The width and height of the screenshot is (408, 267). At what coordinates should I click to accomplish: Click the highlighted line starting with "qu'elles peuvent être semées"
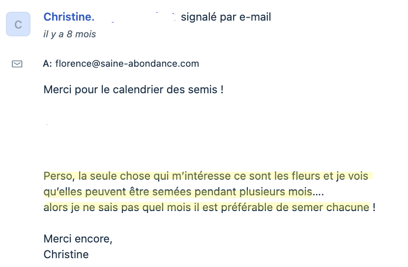184,192
